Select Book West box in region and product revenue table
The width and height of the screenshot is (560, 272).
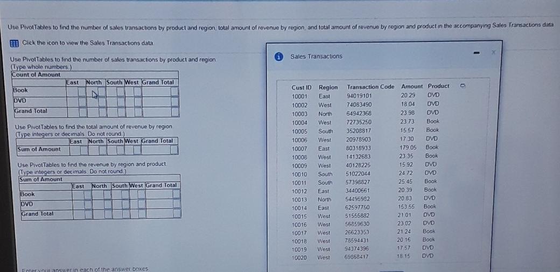(142, 195)
